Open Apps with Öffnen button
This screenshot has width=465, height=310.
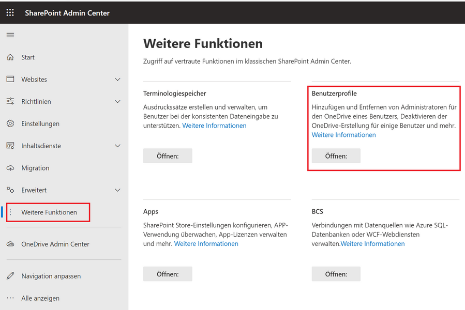click(168, 274)
